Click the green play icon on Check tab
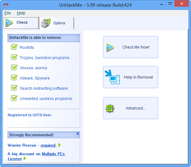 tap(9, 23)
